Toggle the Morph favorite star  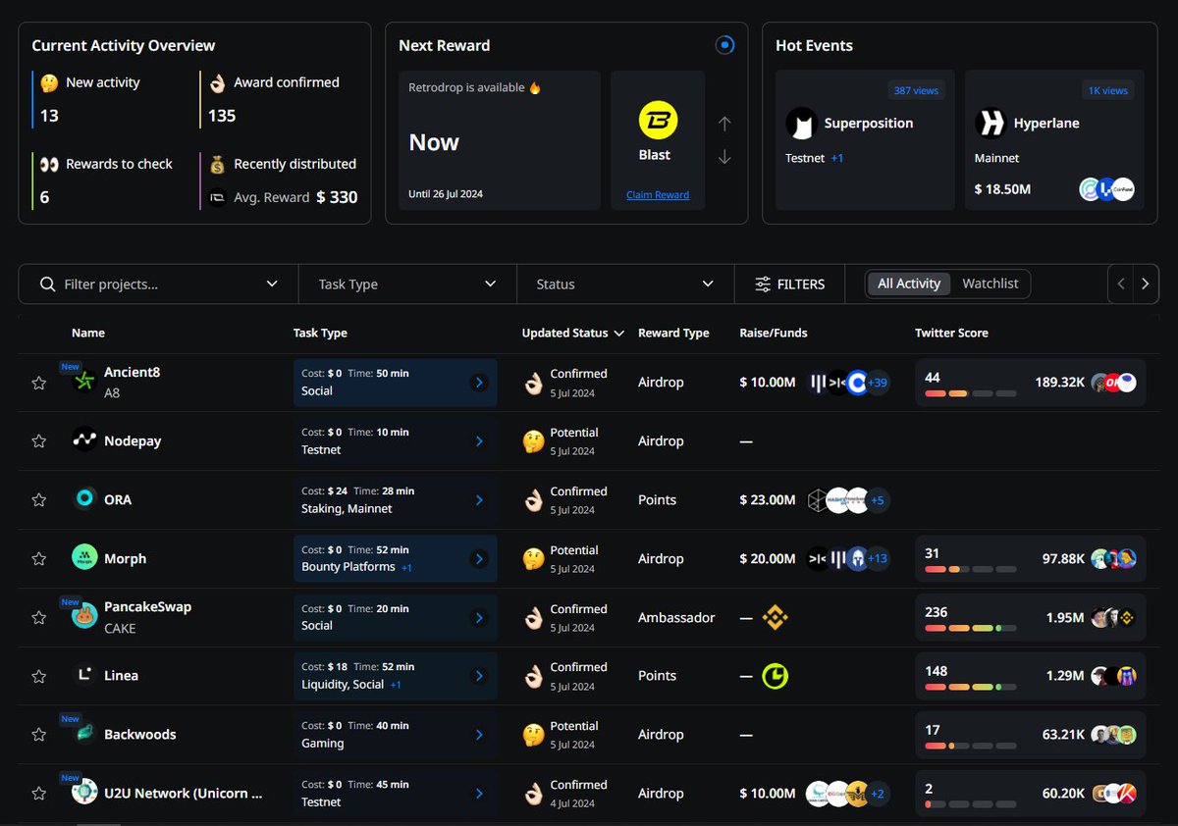[x=39, y=559]
